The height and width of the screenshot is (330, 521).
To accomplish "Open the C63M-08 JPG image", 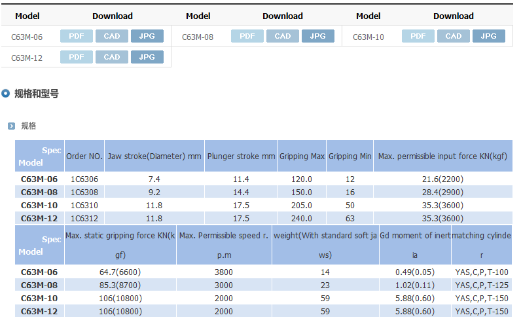I will point(318,36).
